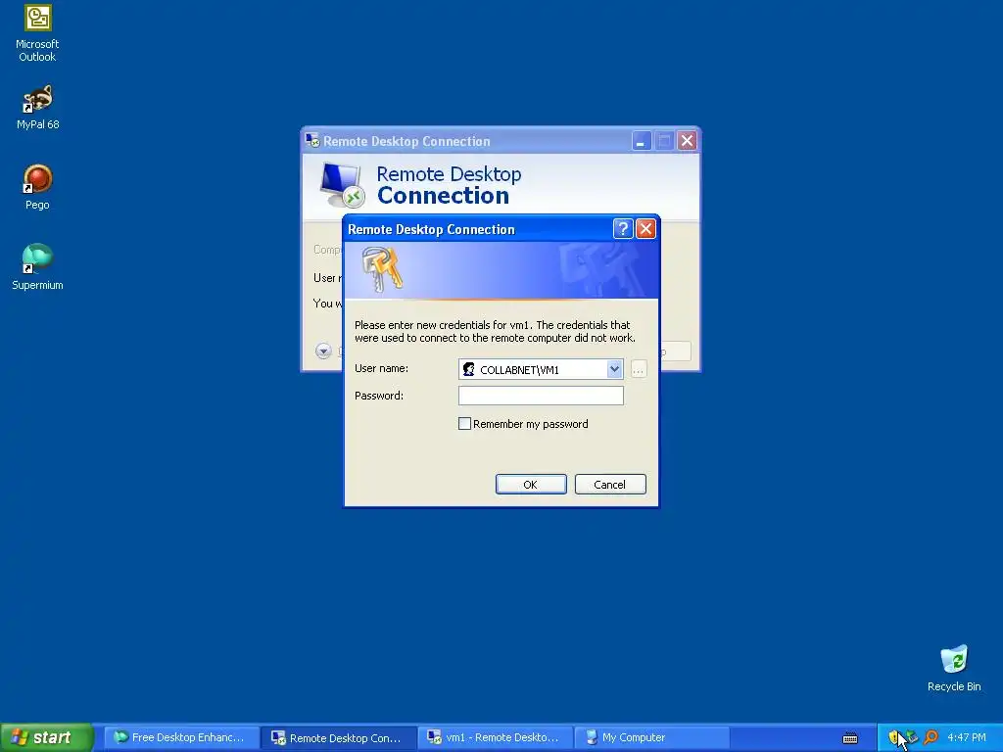This screenshot has height=752, width=1003.
Task: Switch to vm1 - Remote Deskto... taskbar button
Action: [496, 737]
